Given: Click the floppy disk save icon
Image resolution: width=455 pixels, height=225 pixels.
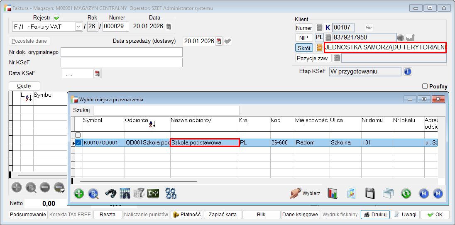Looking at the screenshot, I should click(x=370, y=193).
